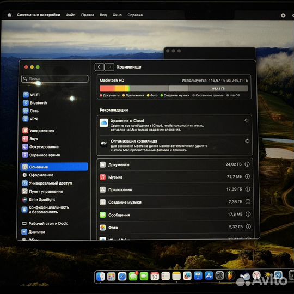Viewport: 294px width, 294px height.
Task: Show info for the Создание музыки row
Action: tap(248, 201)
